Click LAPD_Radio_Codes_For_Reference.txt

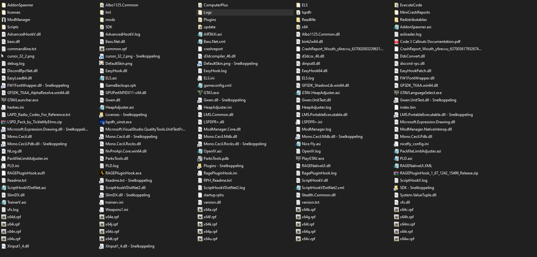(x=36, y=115)
